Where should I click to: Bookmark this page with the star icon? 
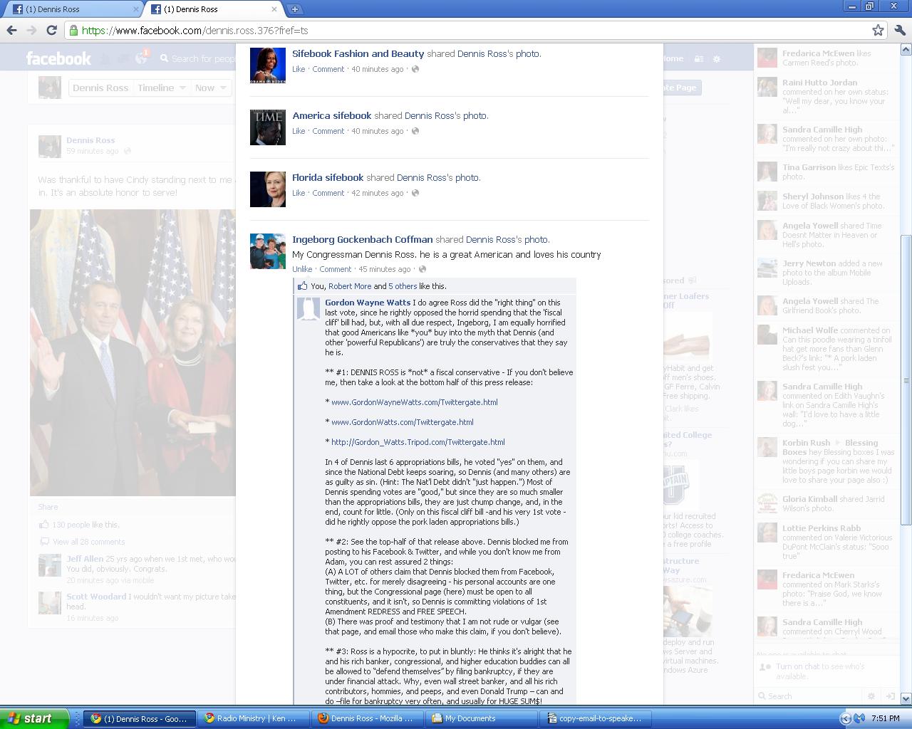point(878,30)
